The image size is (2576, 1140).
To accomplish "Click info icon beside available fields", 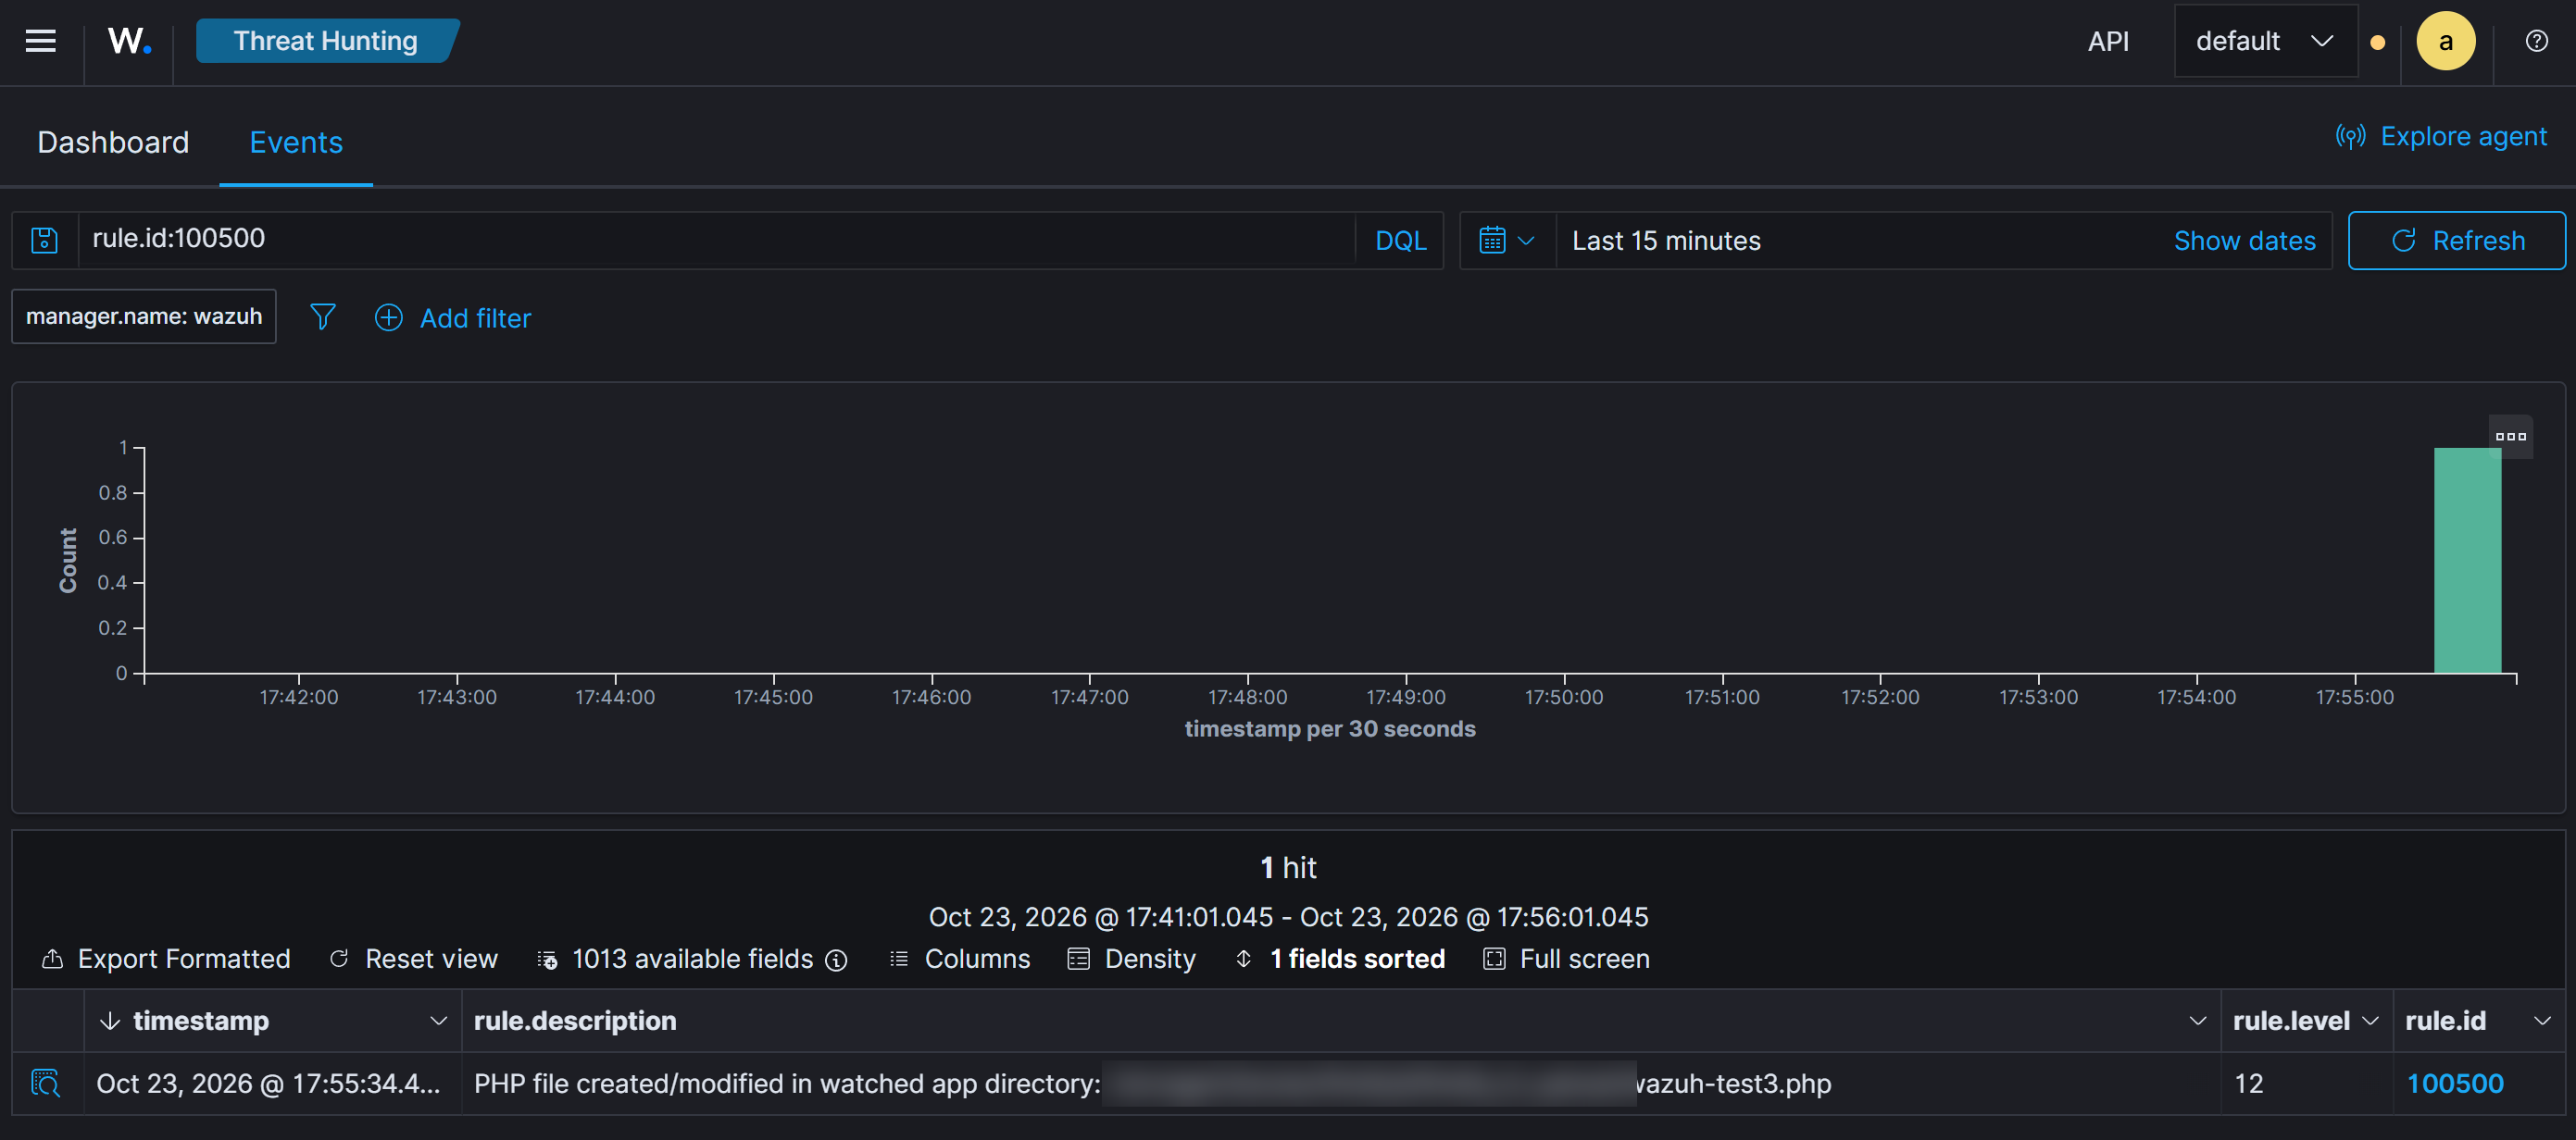I will pos(837,960).
